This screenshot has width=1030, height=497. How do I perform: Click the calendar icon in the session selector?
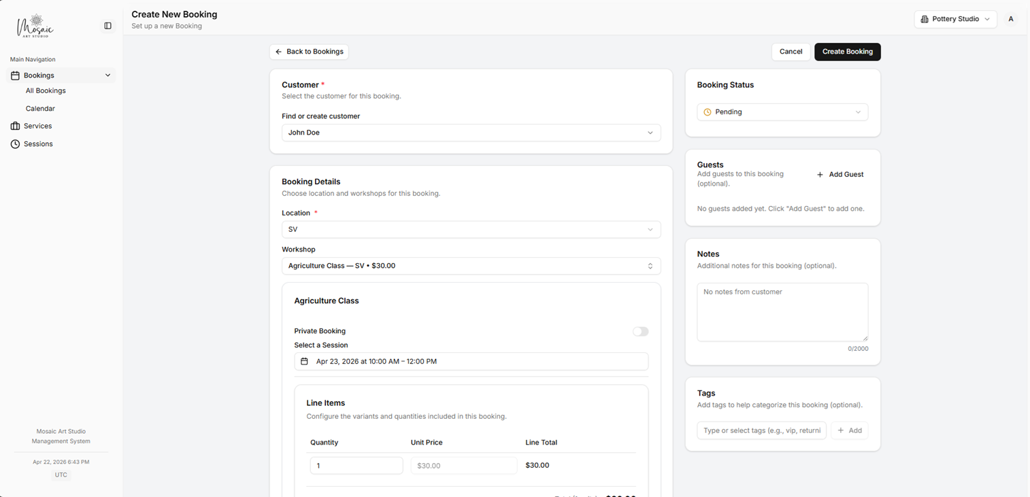pyautogui.click(x=304, y=361)
